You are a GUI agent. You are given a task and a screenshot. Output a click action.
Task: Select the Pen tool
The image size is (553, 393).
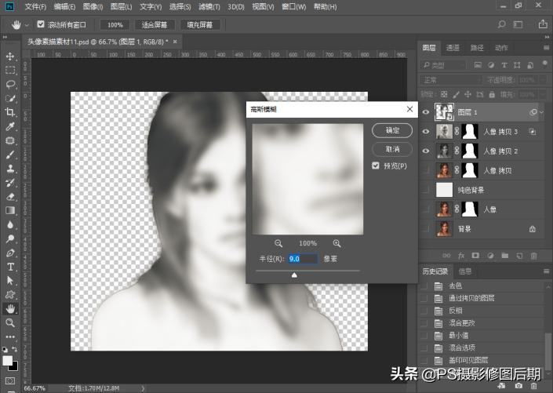(x=10, y=253)
